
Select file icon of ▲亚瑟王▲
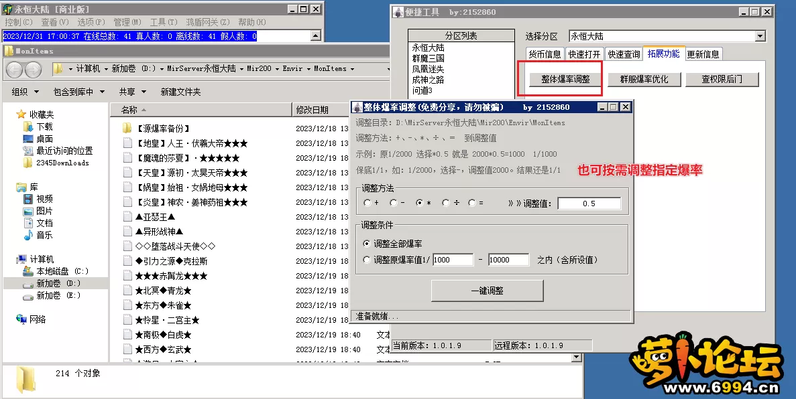pos(128,216)
